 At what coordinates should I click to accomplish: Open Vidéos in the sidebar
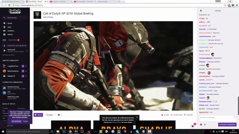point(10,35)
